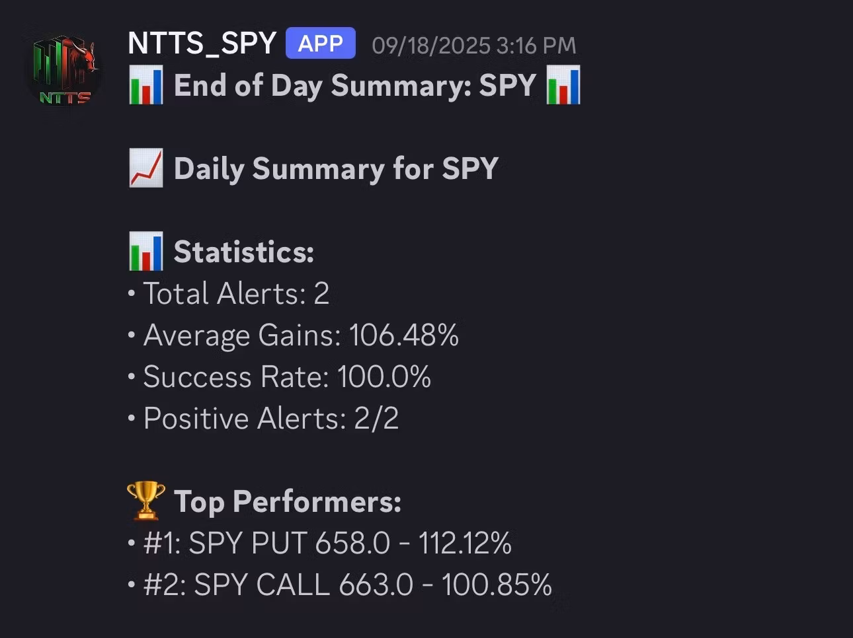The image size is (853, 638).
Task: Click the "Statistics:" heading text
Action: point(243,252)
